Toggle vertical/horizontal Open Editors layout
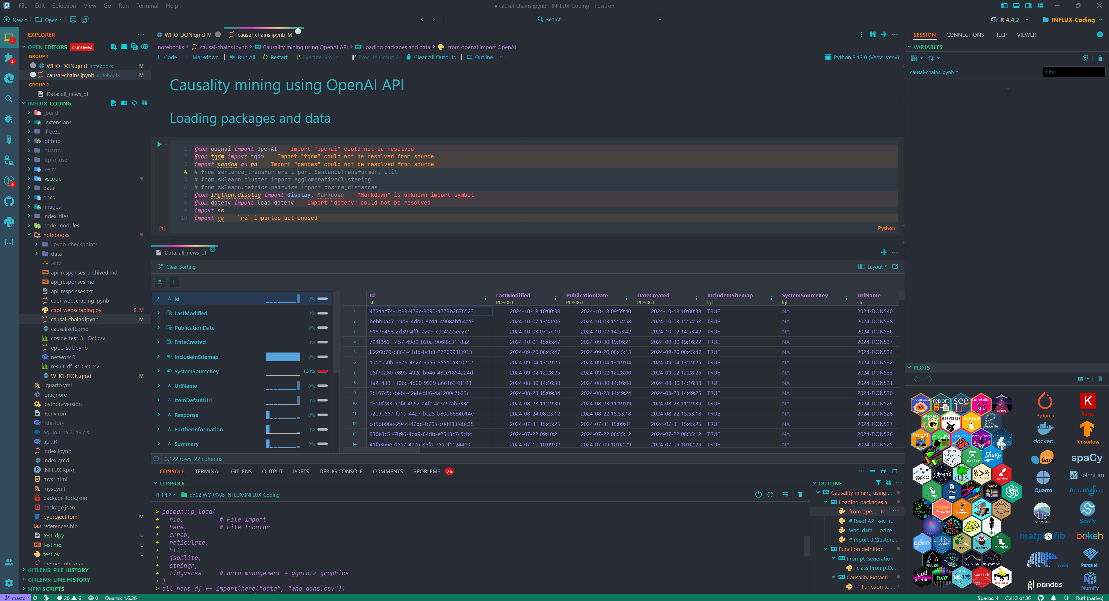 (124, 47)
